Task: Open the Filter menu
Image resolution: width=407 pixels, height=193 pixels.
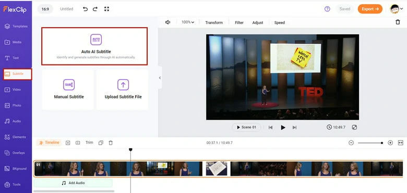Action: click(239, 23)
